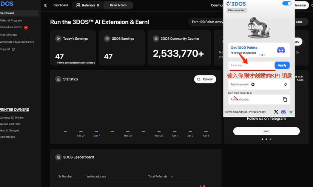Sort by Total Referrals arrow icon
This screenshot has width=313, height=187.
(x=172, y=176)
